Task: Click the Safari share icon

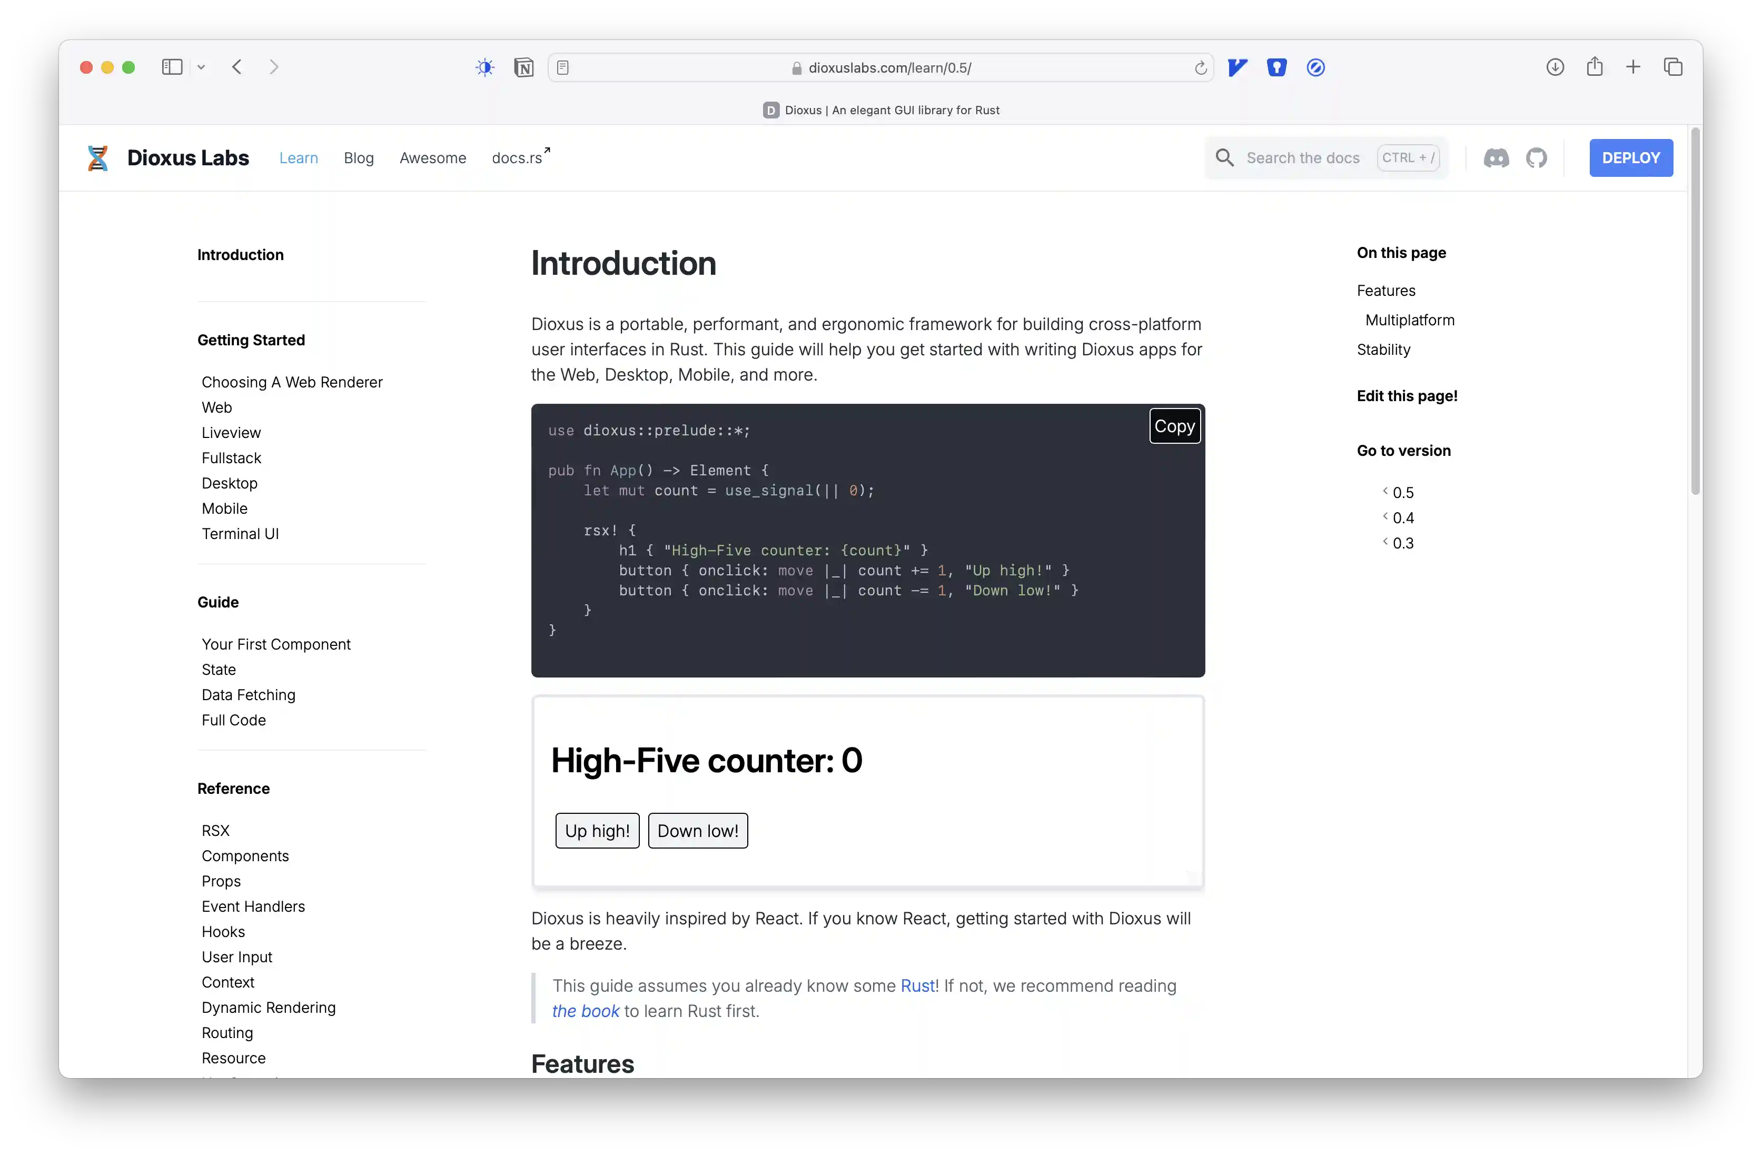Action: 1595,67
